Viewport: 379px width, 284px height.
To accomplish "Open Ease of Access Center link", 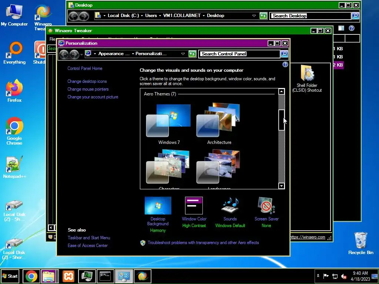I will point(88,246).
